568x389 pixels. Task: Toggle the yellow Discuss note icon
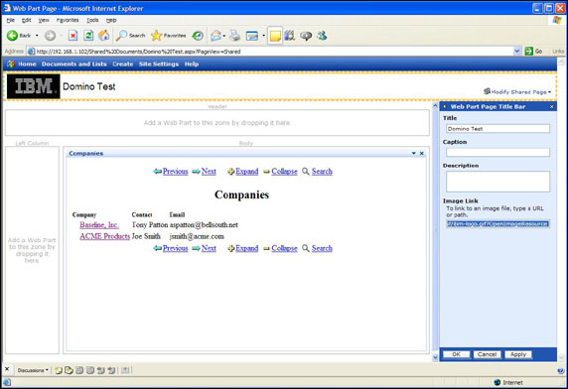click(x=275, y=36)
